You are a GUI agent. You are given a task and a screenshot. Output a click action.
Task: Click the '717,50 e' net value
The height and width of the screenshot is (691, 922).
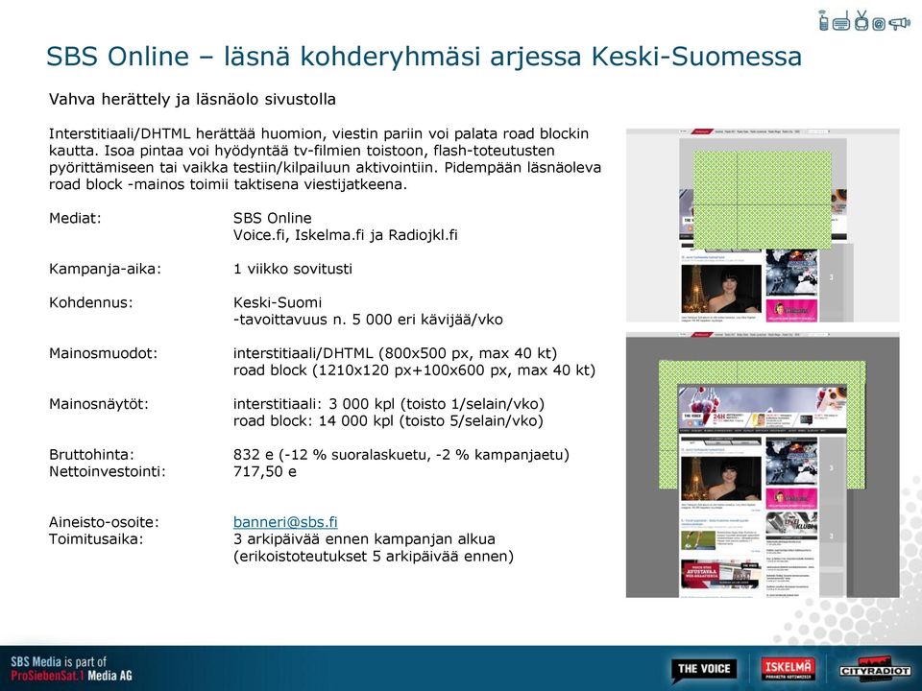[x=265, y=471]
